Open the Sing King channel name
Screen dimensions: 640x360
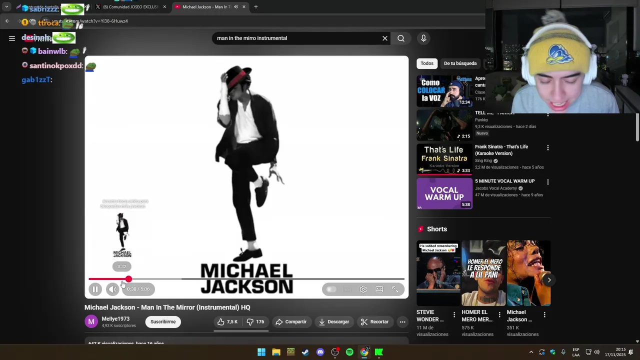pos(483,161)
